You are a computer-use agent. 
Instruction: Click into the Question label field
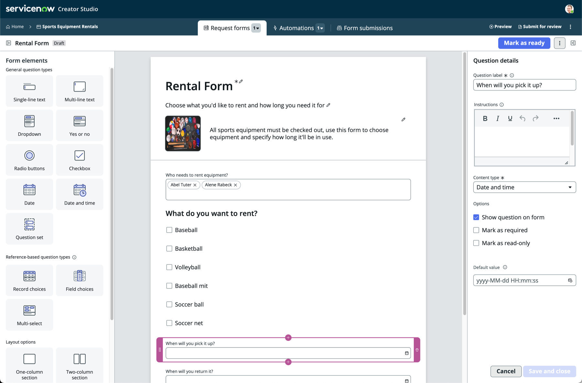pos(524,85)
